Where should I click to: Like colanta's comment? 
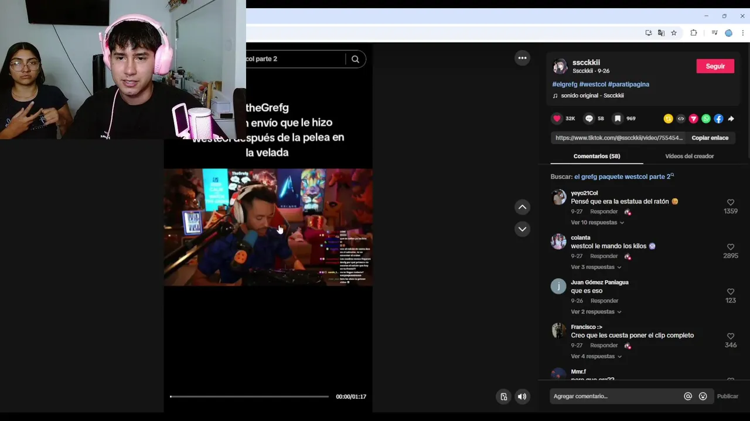[730, 247]
